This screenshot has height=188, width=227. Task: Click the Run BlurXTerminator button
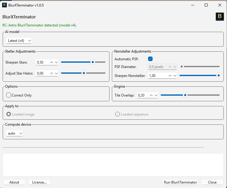(x=180, y=182)
